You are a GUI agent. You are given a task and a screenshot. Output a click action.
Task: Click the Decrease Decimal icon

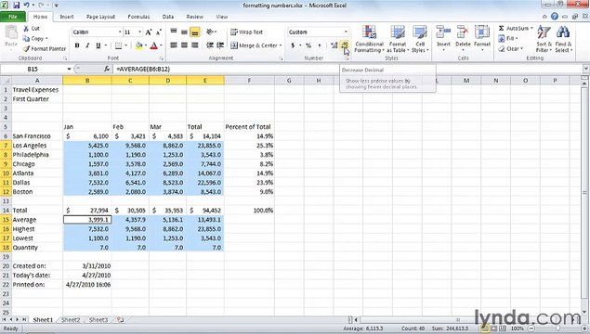(345, 45)
